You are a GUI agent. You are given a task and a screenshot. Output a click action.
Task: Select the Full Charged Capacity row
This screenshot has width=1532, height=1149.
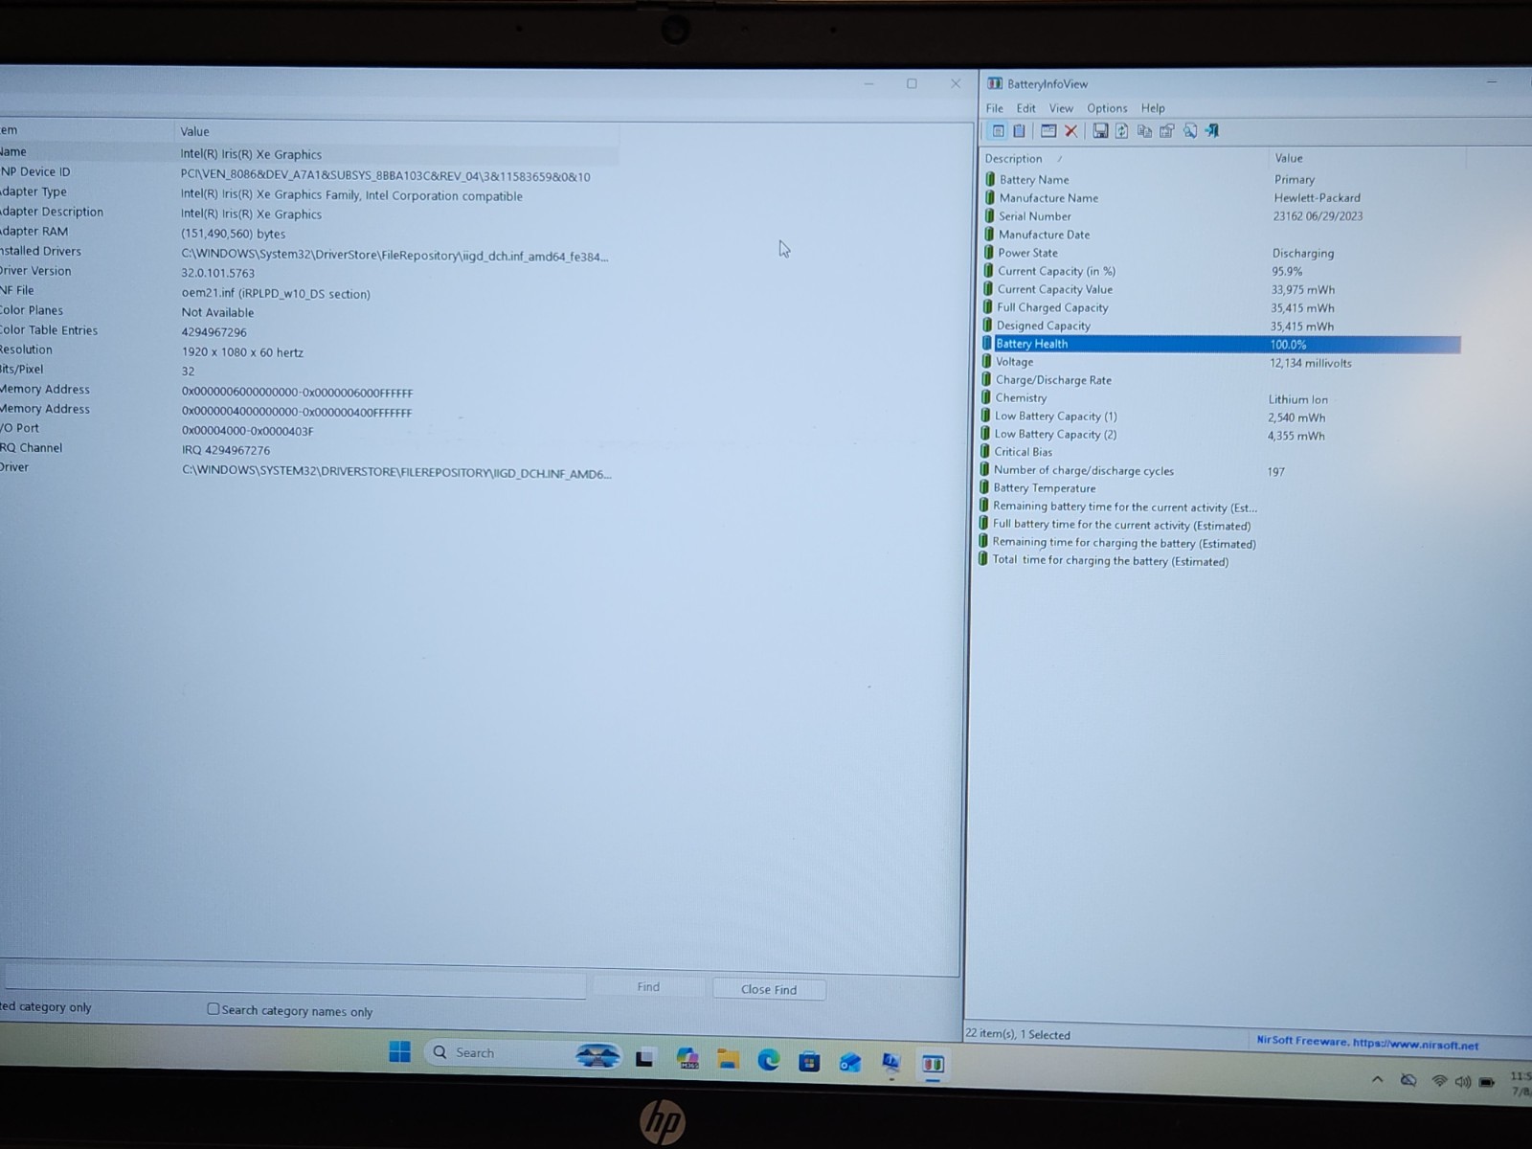[x=1222, y=307]
